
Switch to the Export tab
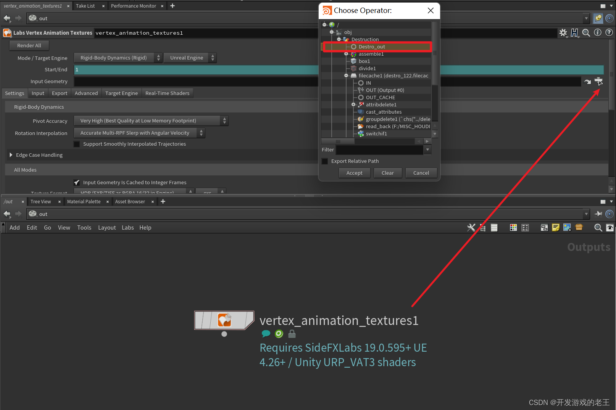60,93
